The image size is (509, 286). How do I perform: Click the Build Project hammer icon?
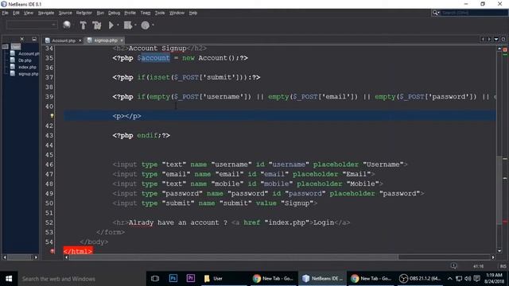point(83,25)
